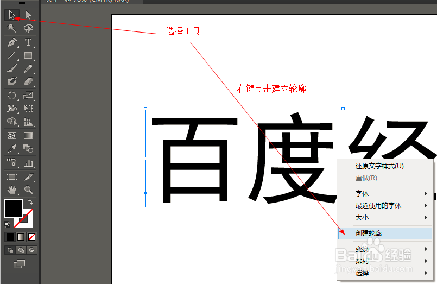Select the Type tool

28,42
